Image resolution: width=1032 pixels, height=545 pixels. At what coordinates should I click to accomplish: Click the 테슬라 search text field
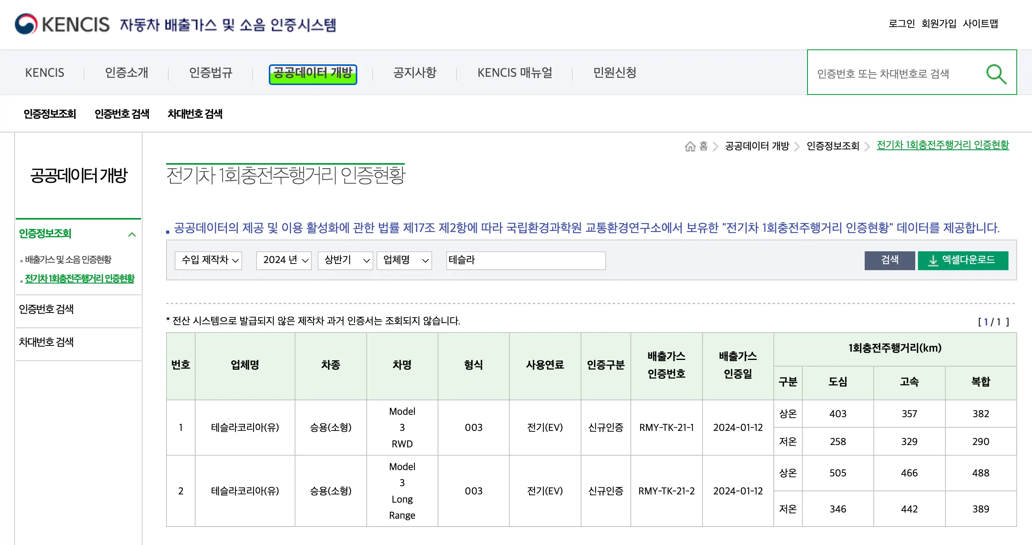pyautogui.click(x=526, y=260)
